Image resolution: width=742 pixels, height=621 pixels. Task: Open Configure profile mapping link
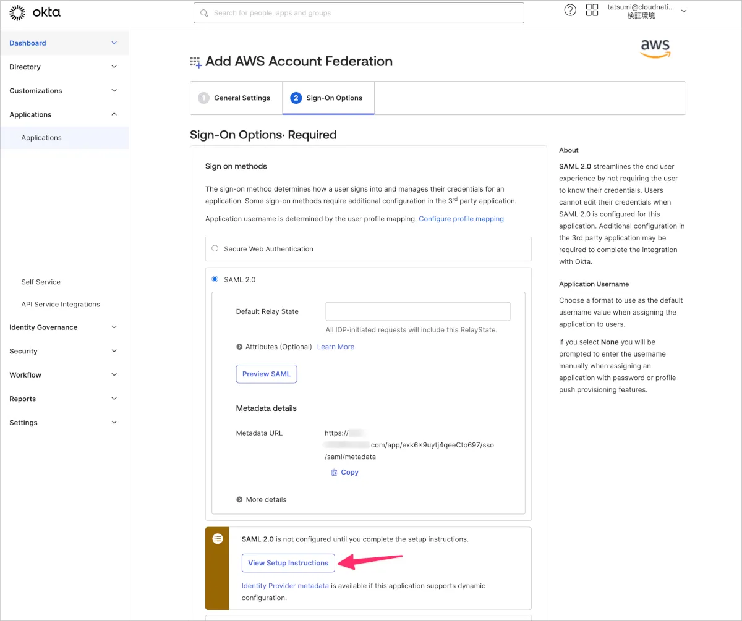461,219
